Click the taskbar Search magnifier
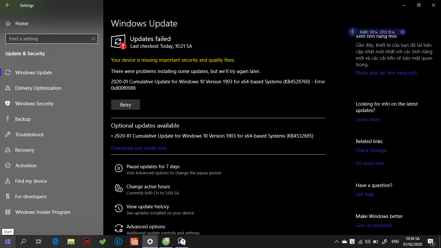Image resolution: width=441 pixels, height=248 pixels. (23, 242)
